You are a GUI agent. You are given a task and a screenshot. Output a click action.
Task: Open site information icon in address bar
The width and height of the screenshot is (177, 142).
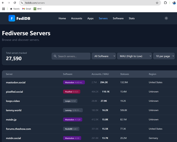click(22, 3)
